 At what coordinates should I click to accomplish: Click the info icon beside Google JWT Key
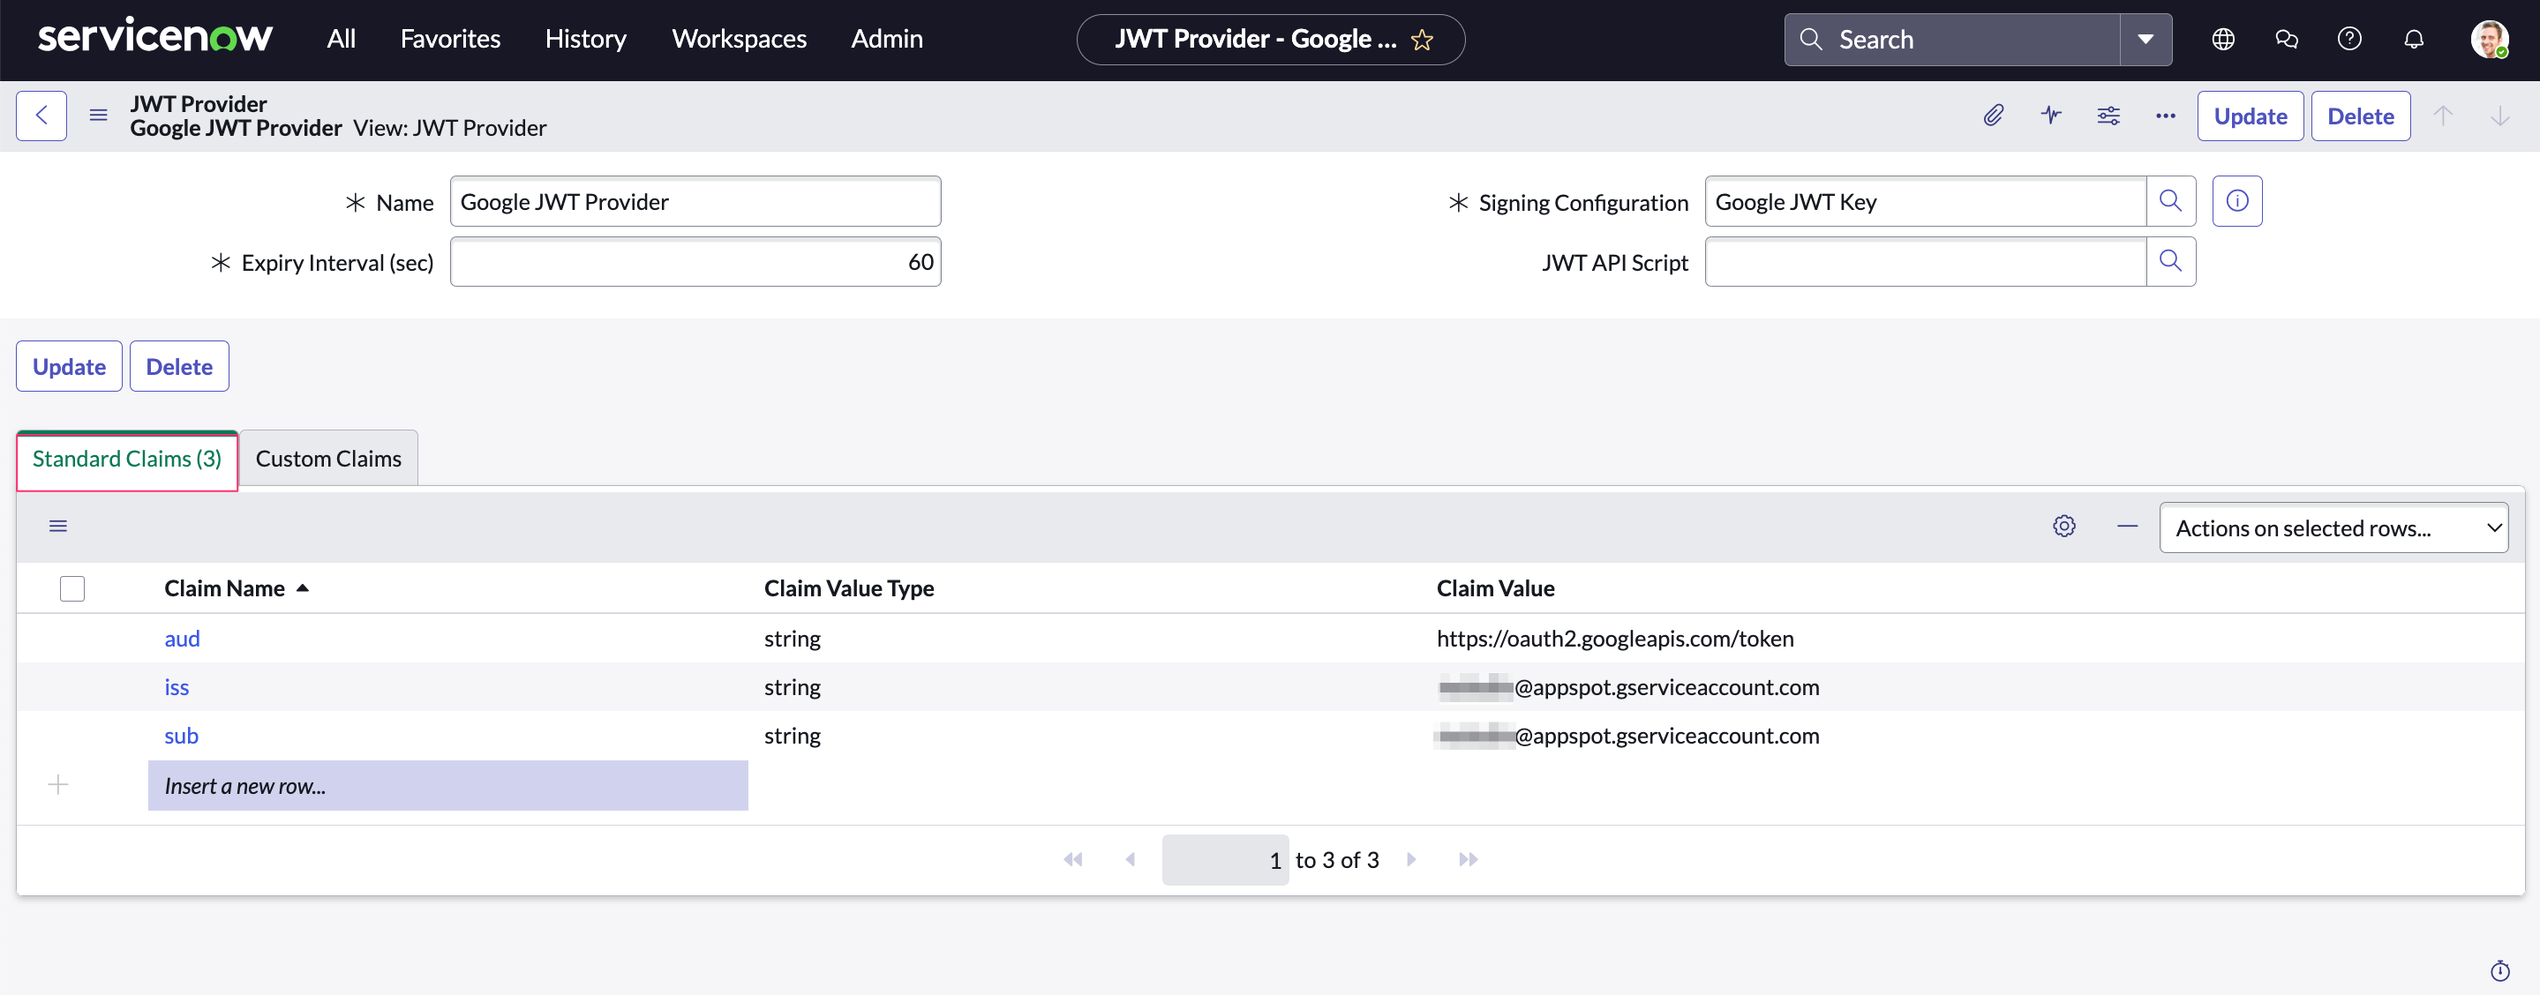(x=2236, y=201)
